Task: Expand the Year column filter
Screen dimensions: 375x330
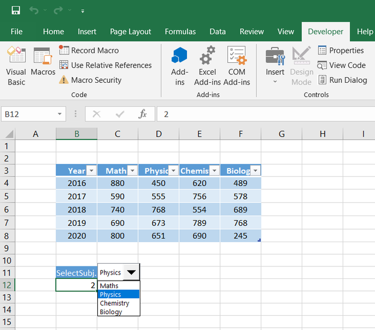Action: click(91, 171)
